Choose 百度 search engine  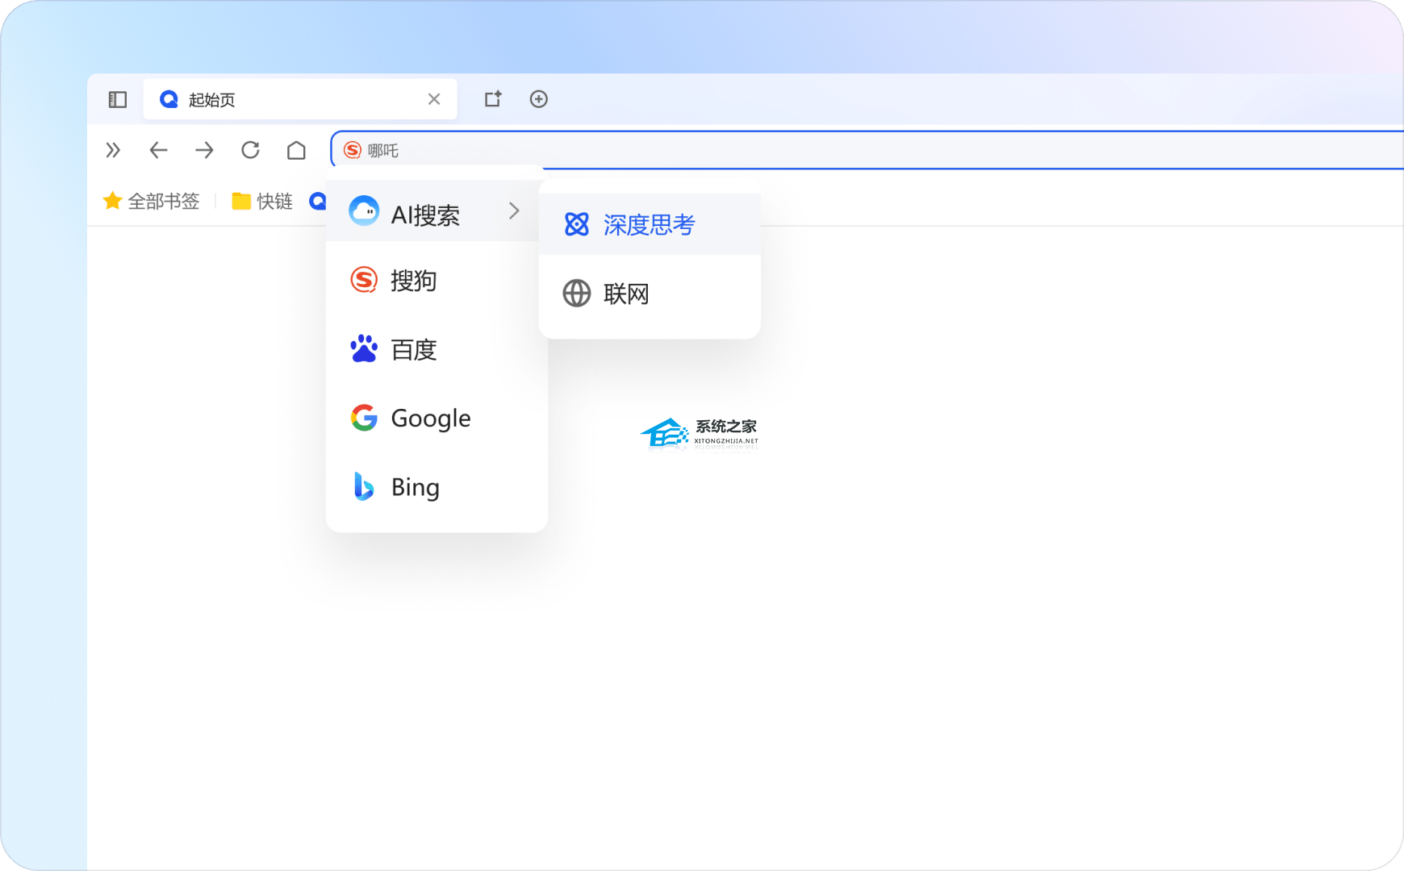tap(437, 349)
